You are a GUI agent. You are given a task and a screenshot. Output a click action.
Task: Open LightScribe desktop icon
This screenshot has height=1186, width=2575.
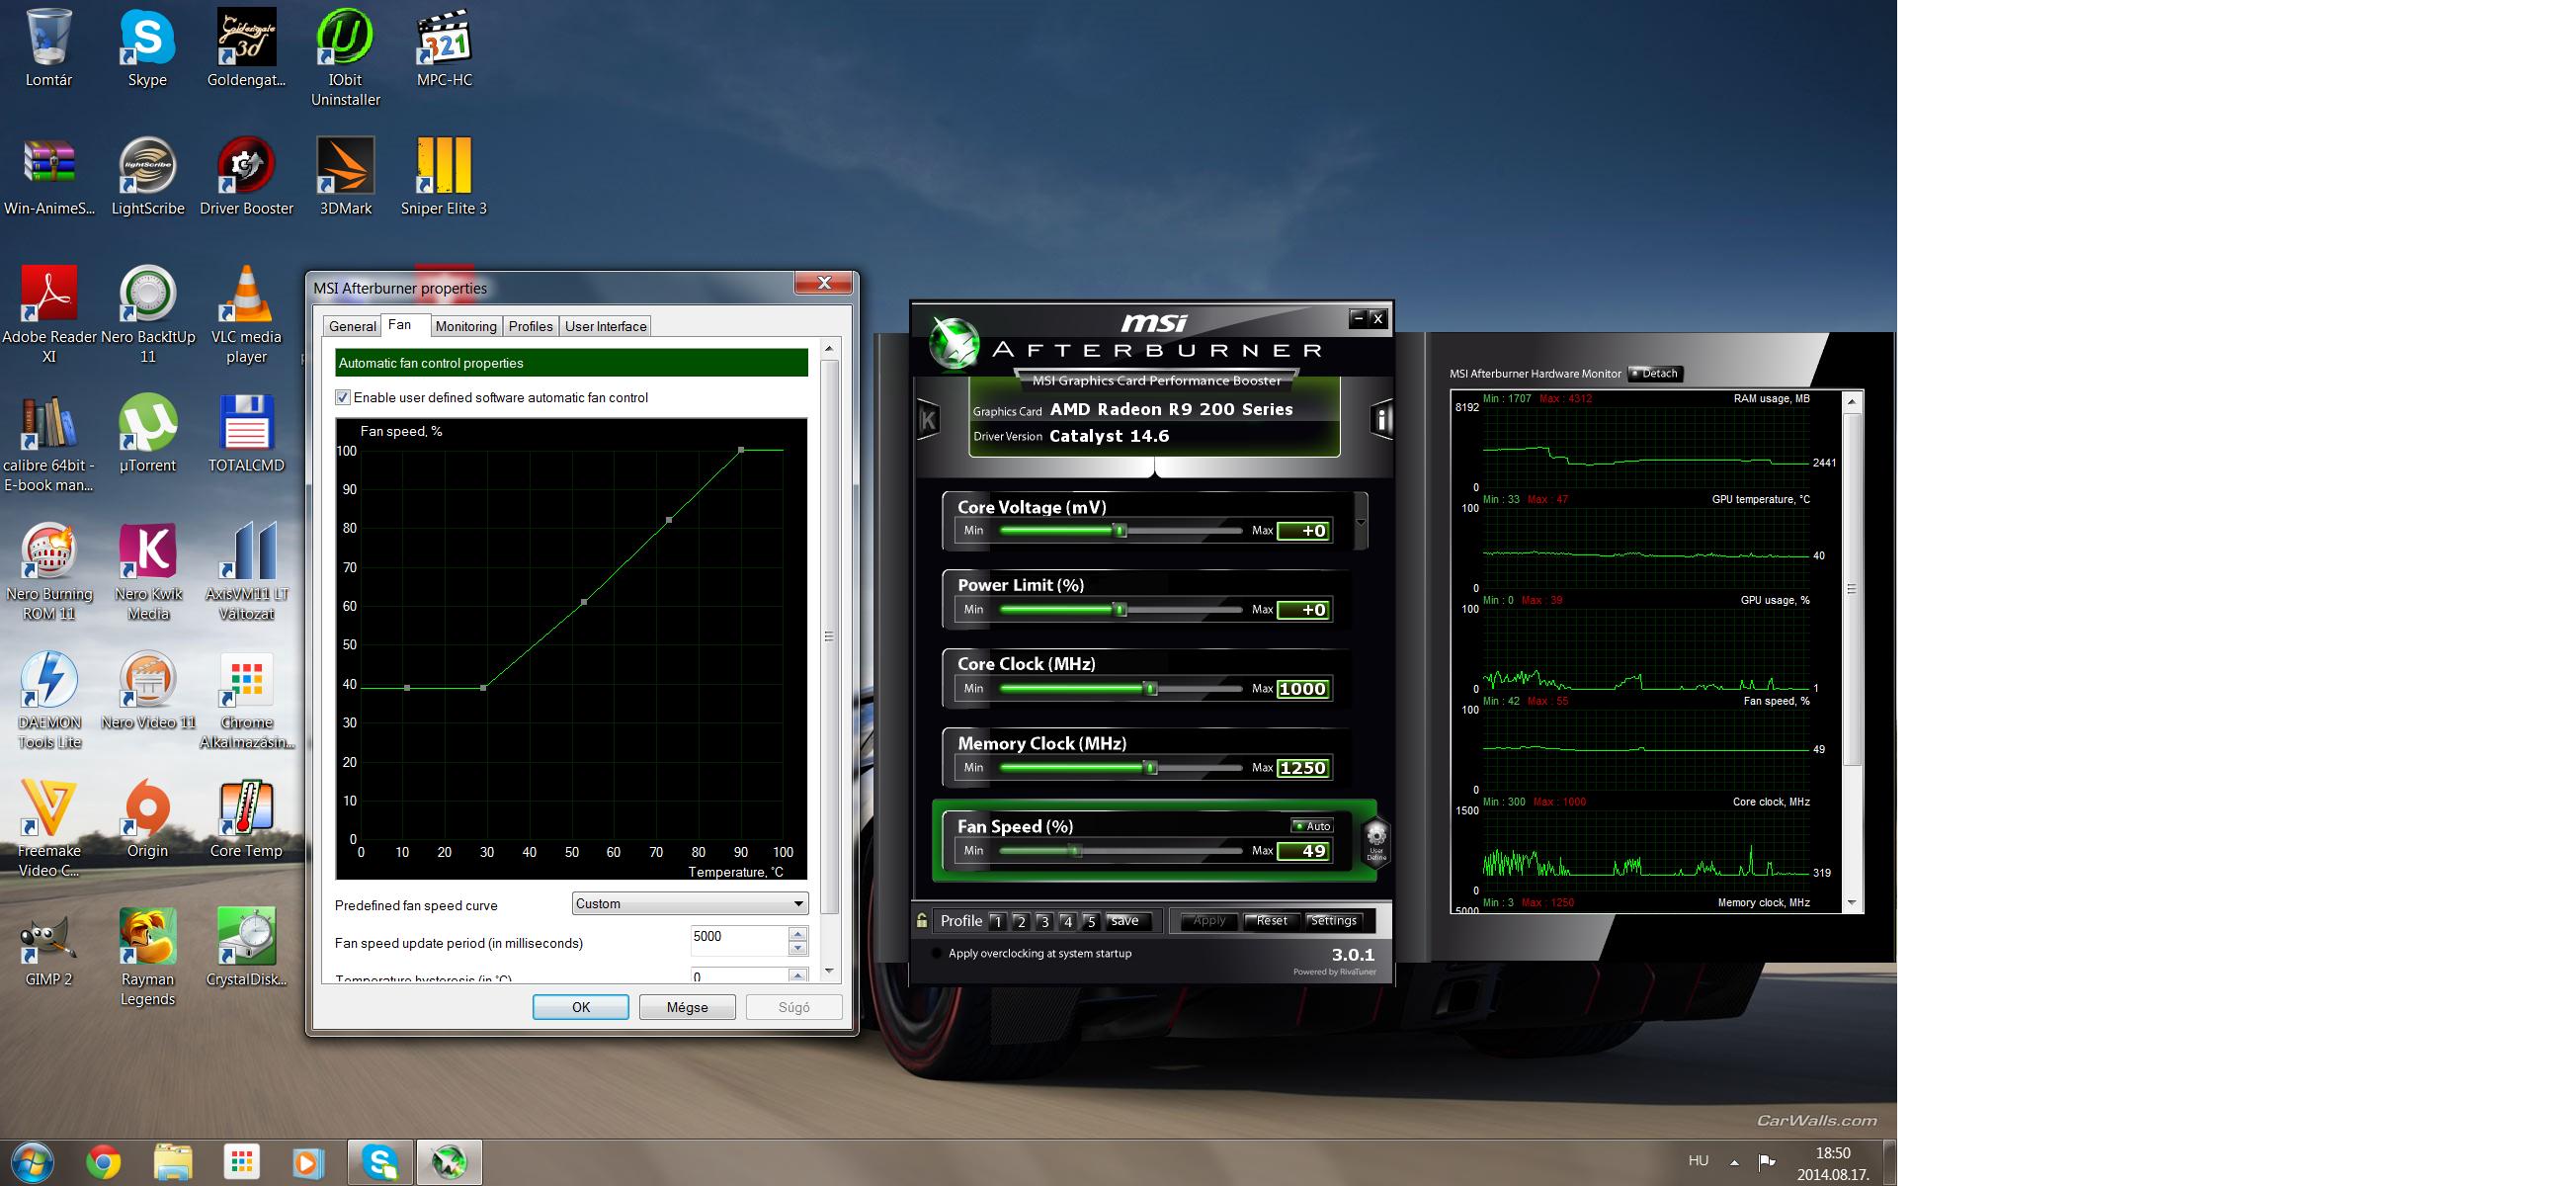pyautogui.click(x=147, y=176)
